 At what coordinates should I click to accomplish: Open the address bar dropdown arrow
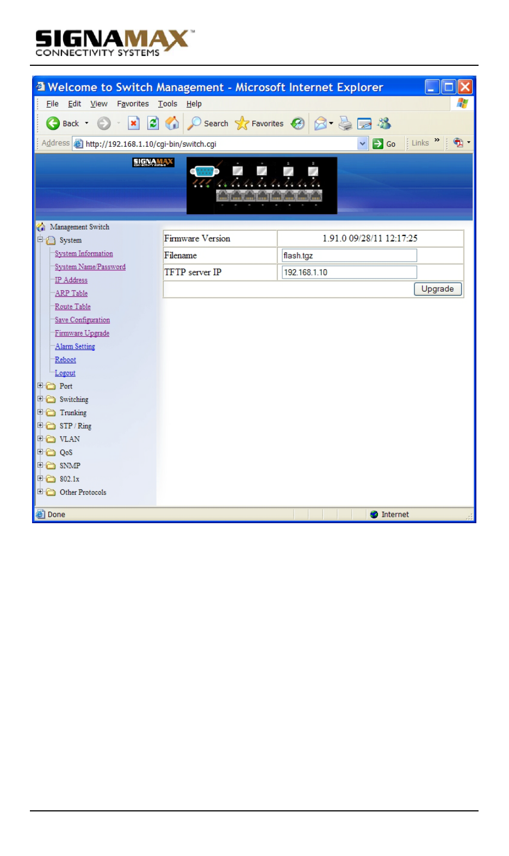pyautogui.click(x=363, y=144)
